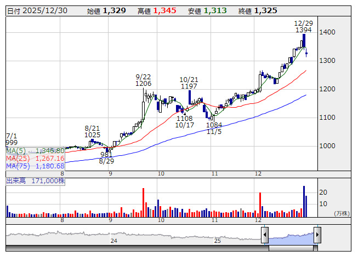358x257 pixels.
Task: Click year 24 marker in navigator
Action: click(x=113, y=241)
